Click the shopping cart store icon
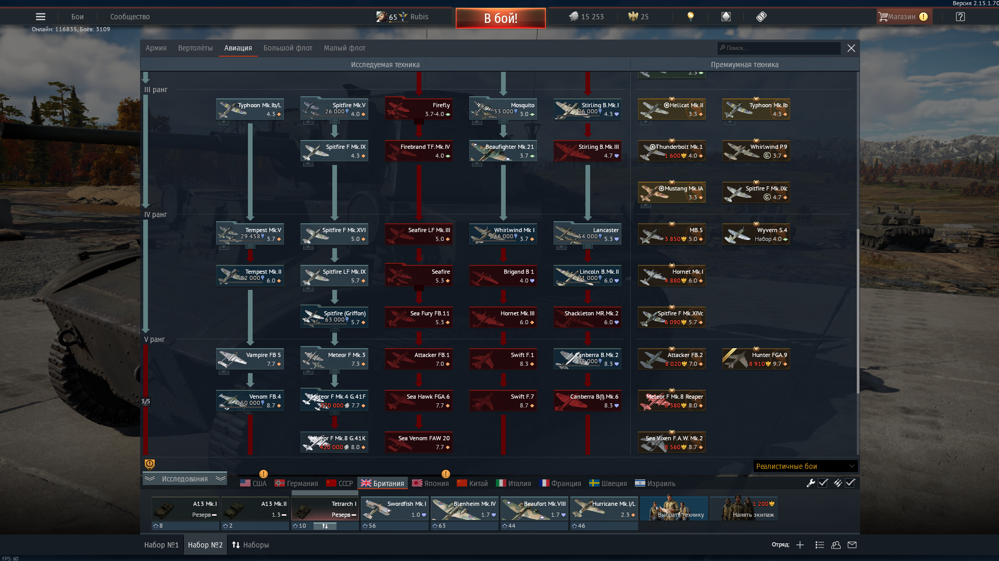This screenshot has height=561, width=999. point(883,17)
